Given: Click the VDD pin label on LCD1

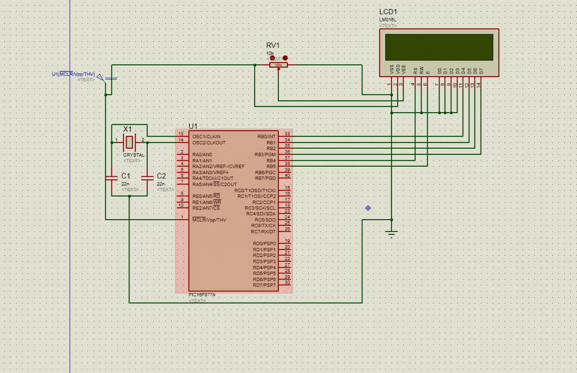Looking at the screenshot, I should coord(398,69).
